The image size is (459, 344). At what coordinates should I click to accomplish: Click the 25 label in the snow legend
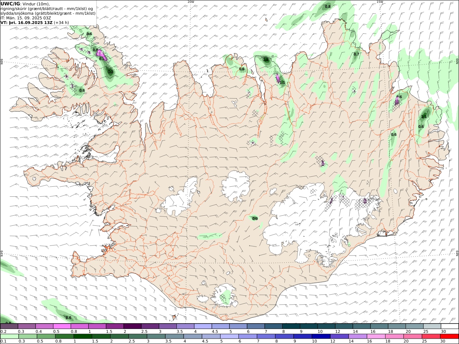(x=425, y=331)
